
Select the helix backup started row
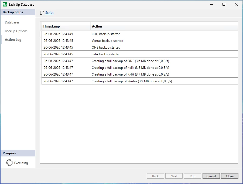pos(139,54)
